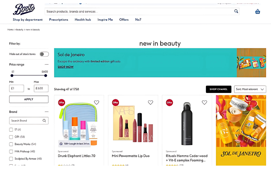Open No7 menu item
This screenshot has height=169, width=271.
138,20
